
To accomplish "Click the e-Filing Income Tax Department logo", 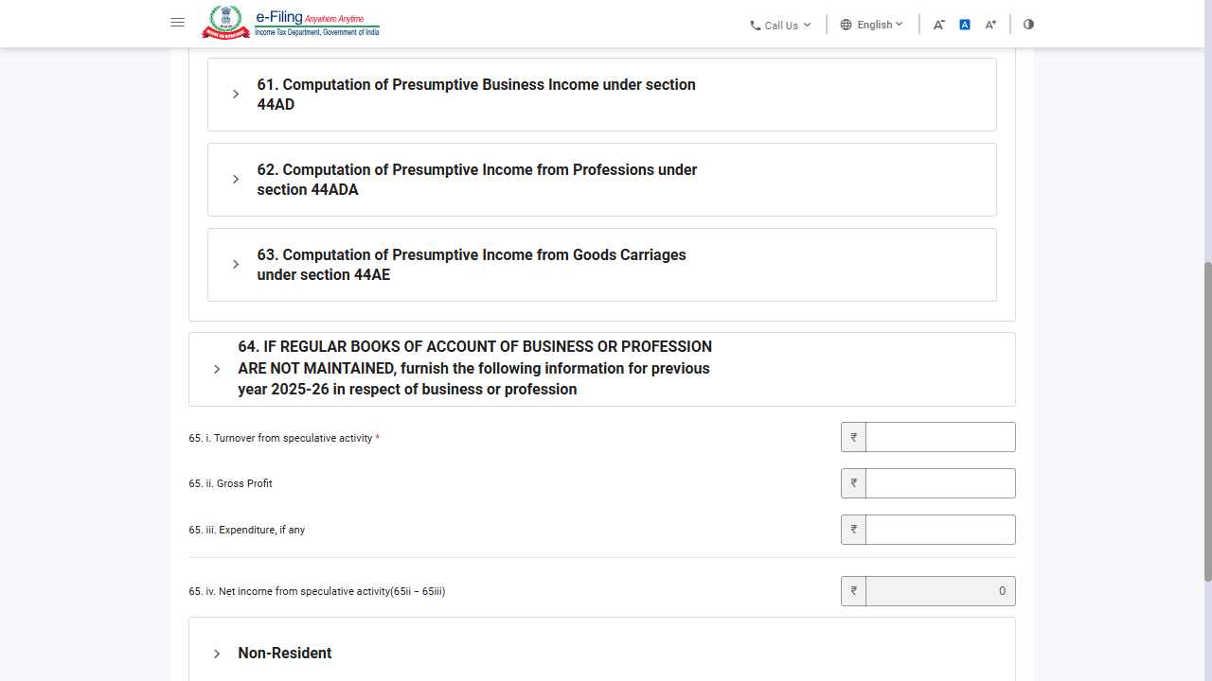I will pos(291,23).
